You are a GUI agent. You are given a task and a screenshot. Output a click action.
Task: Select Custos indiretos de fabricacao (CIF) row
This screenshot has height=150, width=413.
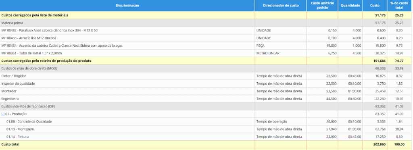pos(206,106)
